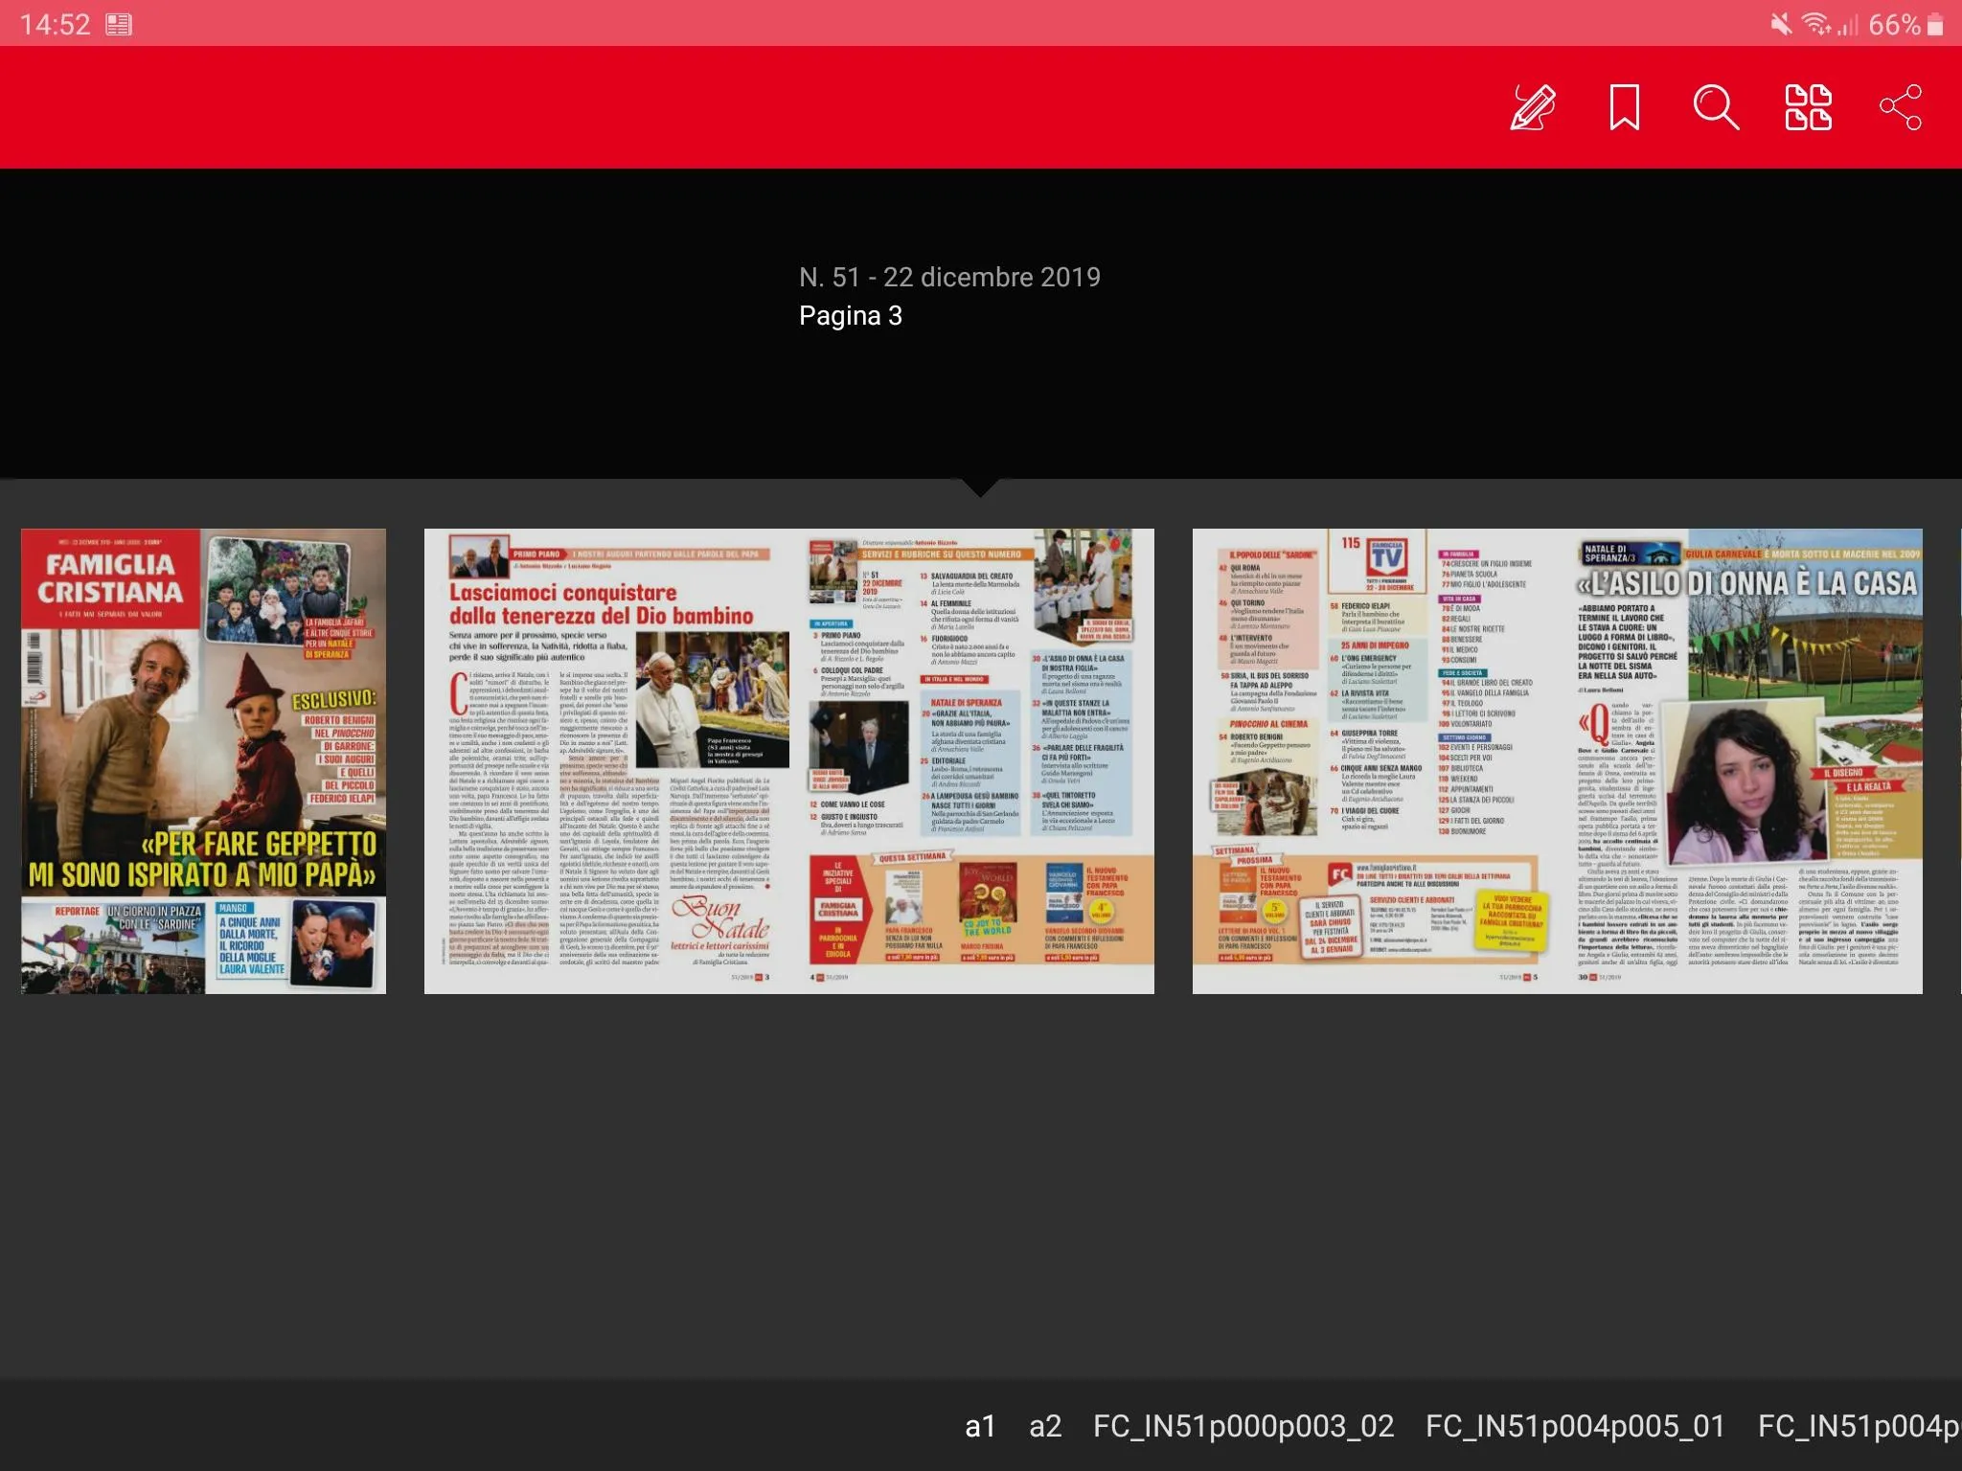The height and width of the screenshot is (1471, 1962).
Task: Select the a2 page label
Action: pos(1045,1426)
